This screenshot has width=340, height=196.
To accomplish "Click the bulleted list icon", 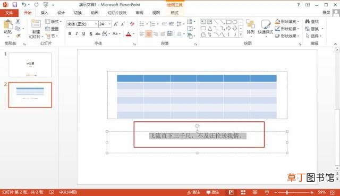I will click(142, 24).
